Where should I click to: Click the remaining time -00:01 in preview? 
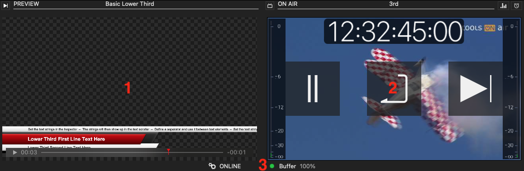pyautogui.click(x=236, y=152)
